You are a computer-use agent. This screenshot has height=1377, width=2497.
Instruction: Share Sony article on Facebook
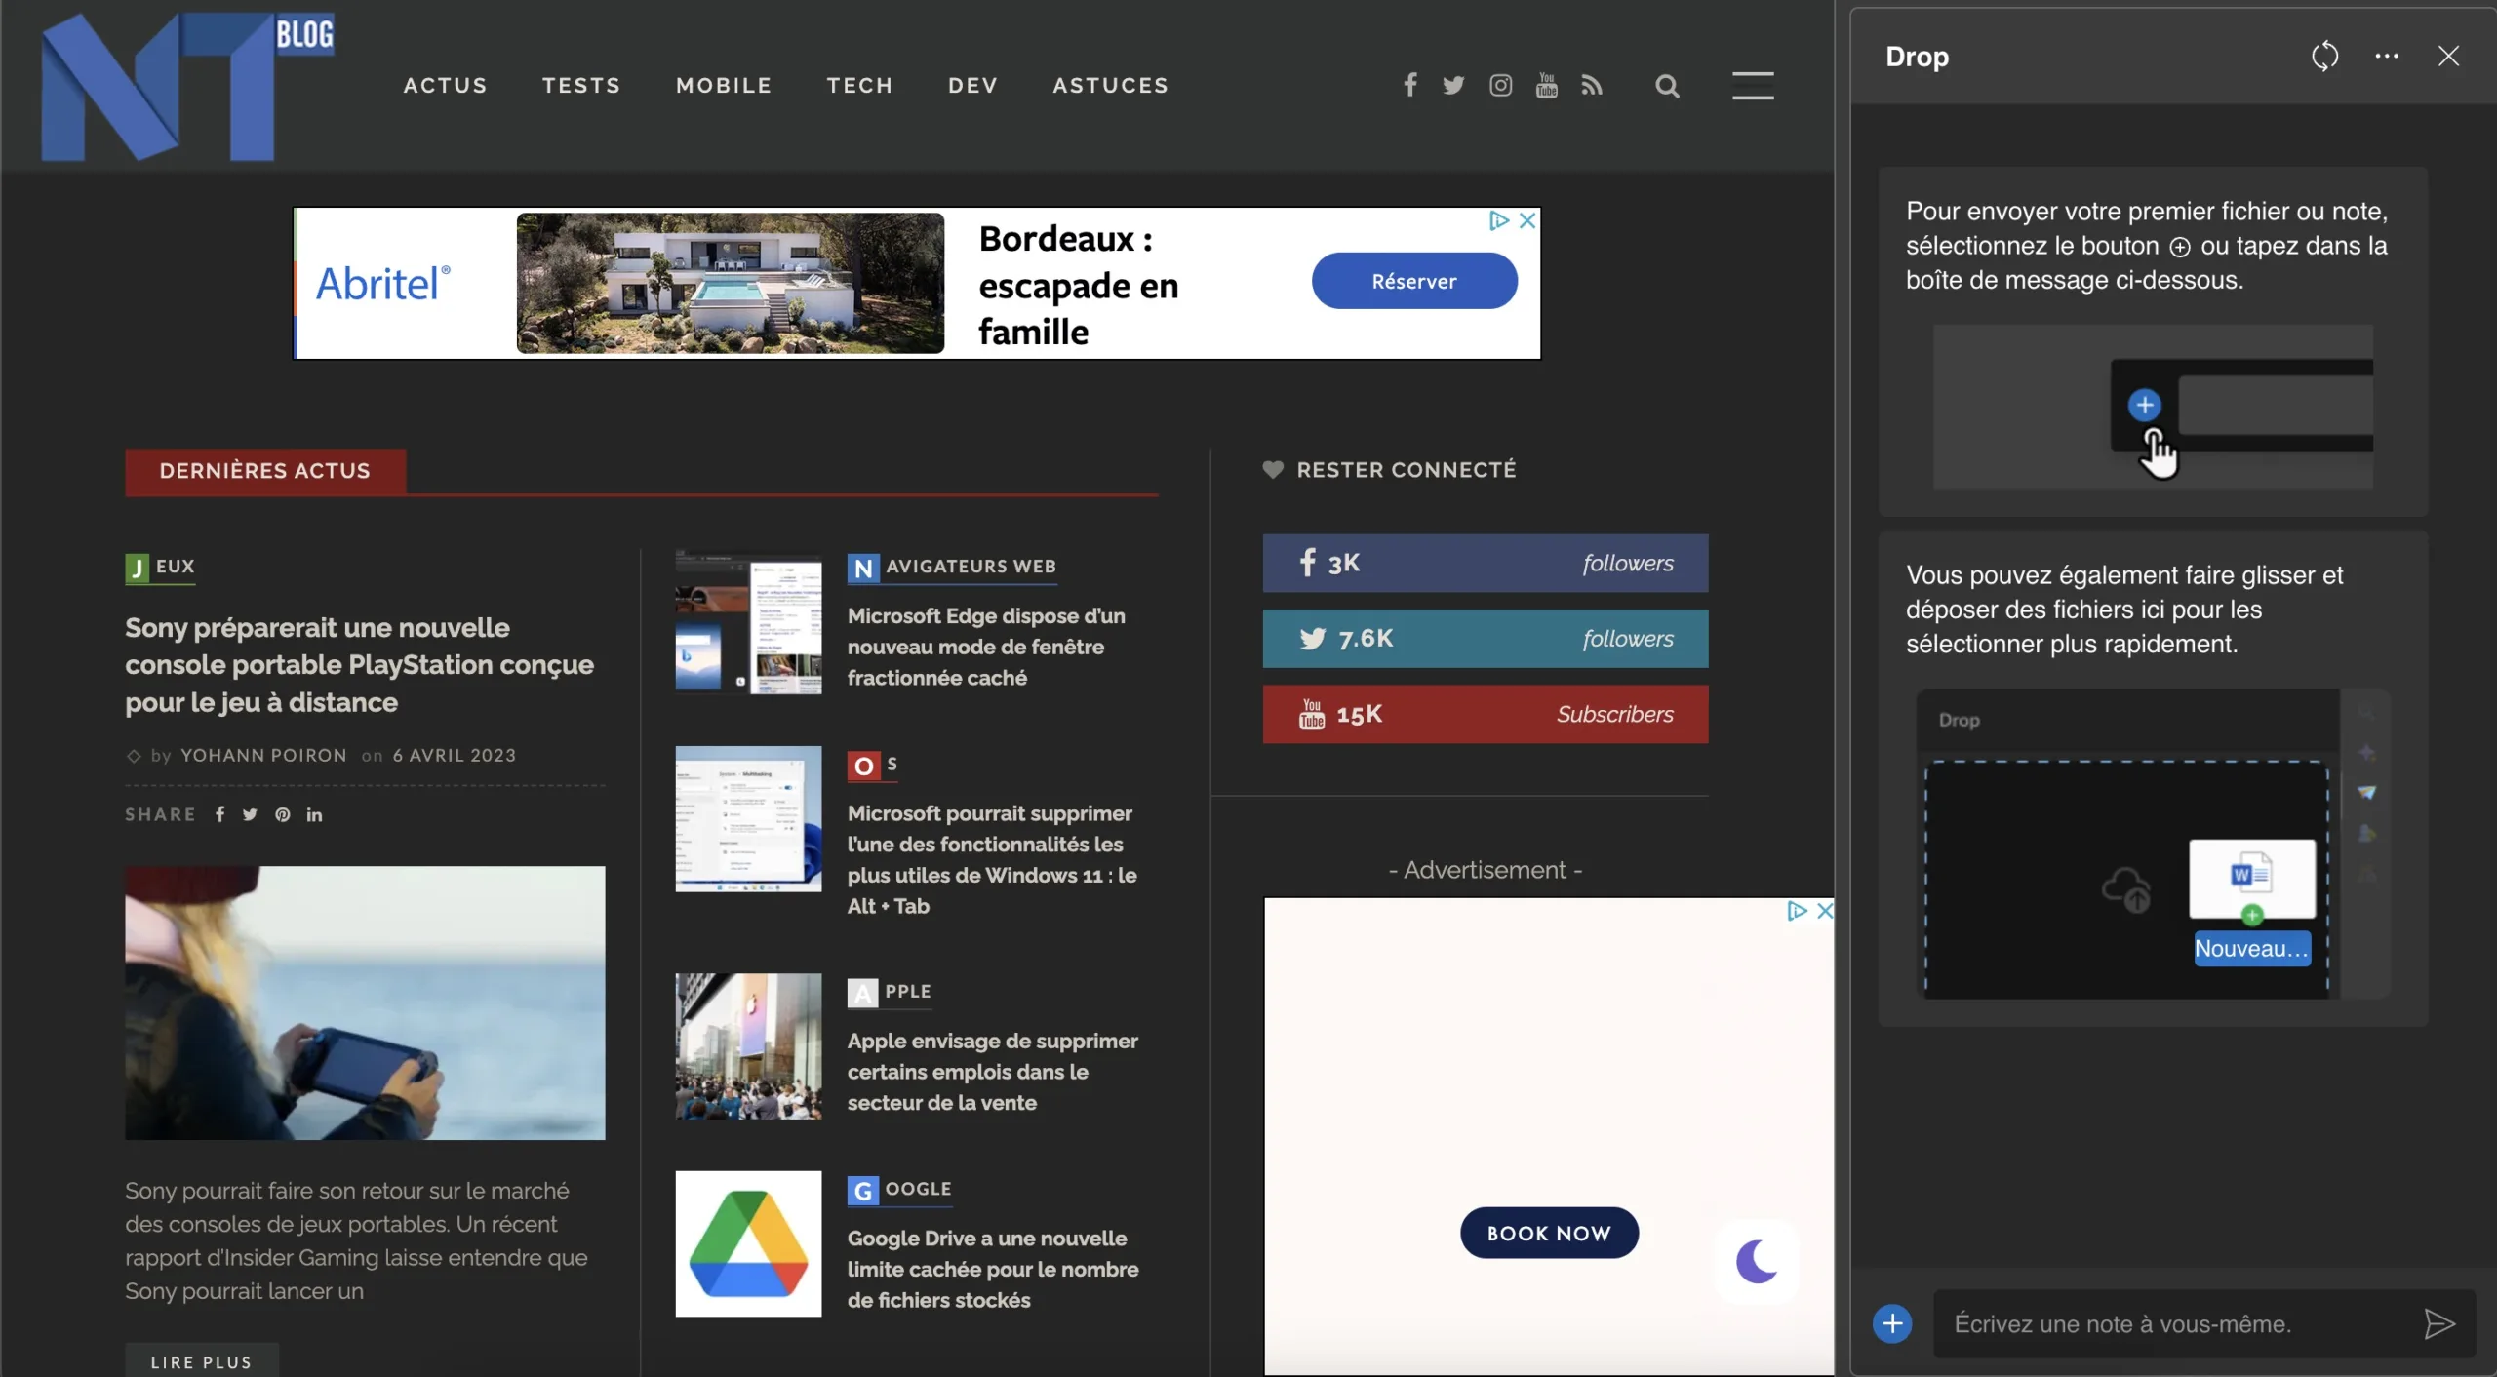219,814
